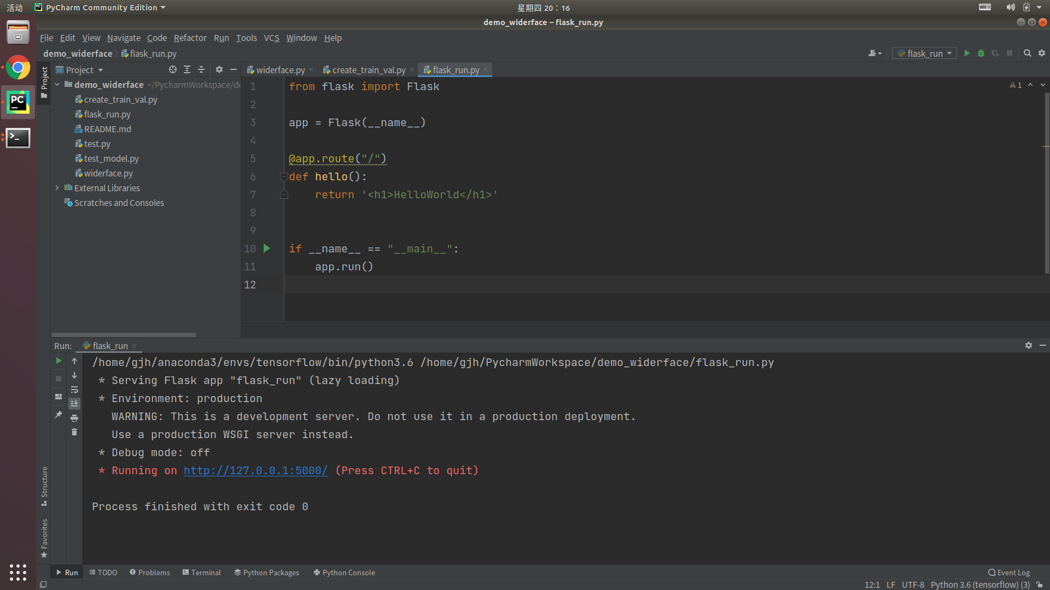
Task: Open the VCS menu
Action: tap(271, 38)
